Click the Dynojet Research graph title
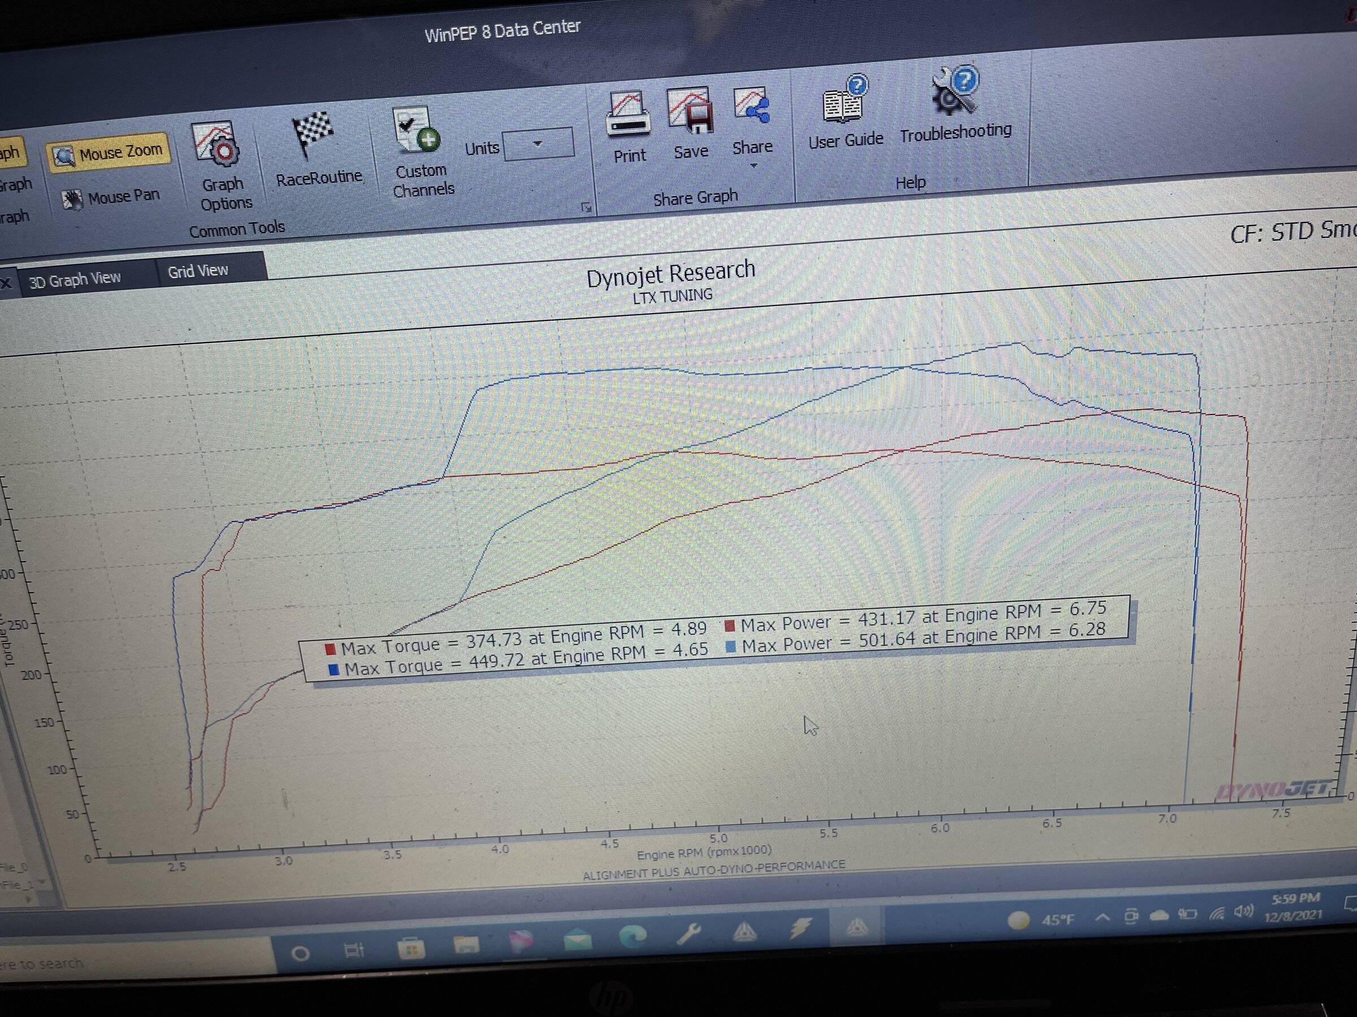This screenshot has height=1017, width=1357. click(x=671, y=274)
